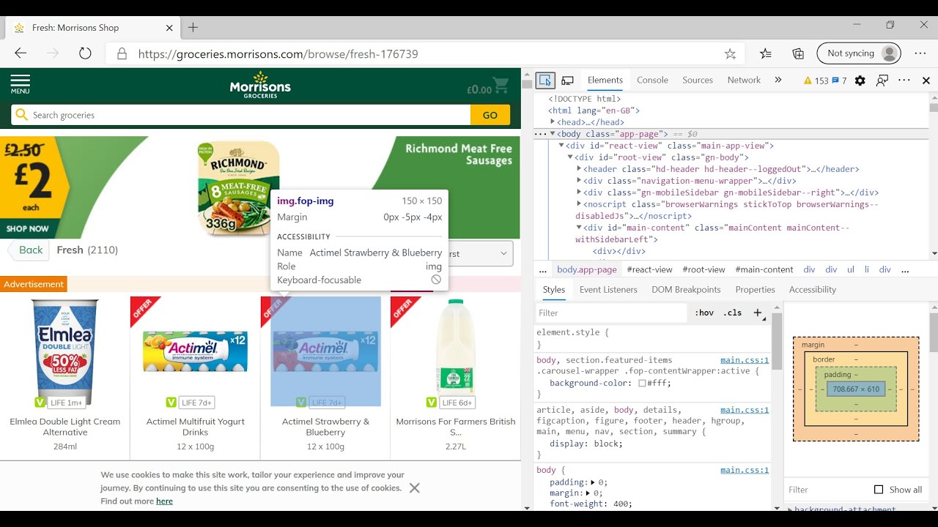The height and width of the screenshot is (527, 938).
Task: Open Actimel Multifruit Yogurt Drinks image
Action: point(195,353)
